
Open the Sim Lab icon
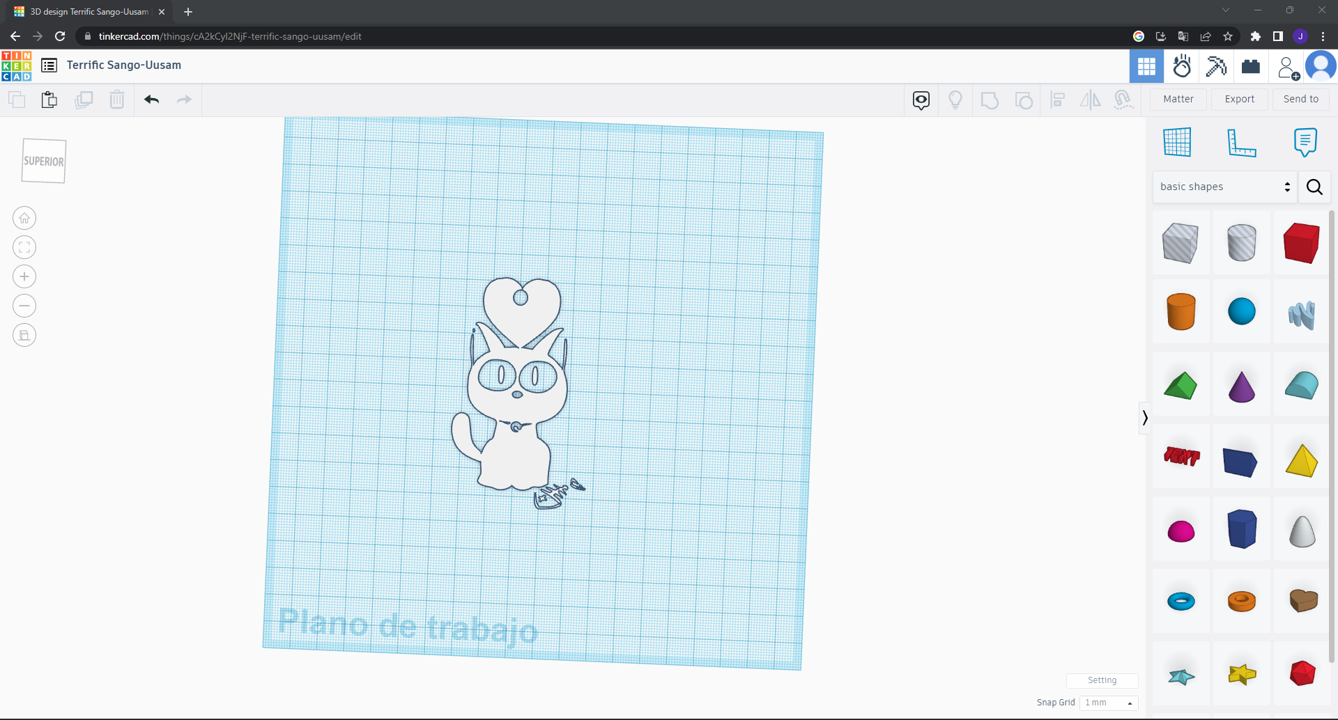tap(1182, 66)
